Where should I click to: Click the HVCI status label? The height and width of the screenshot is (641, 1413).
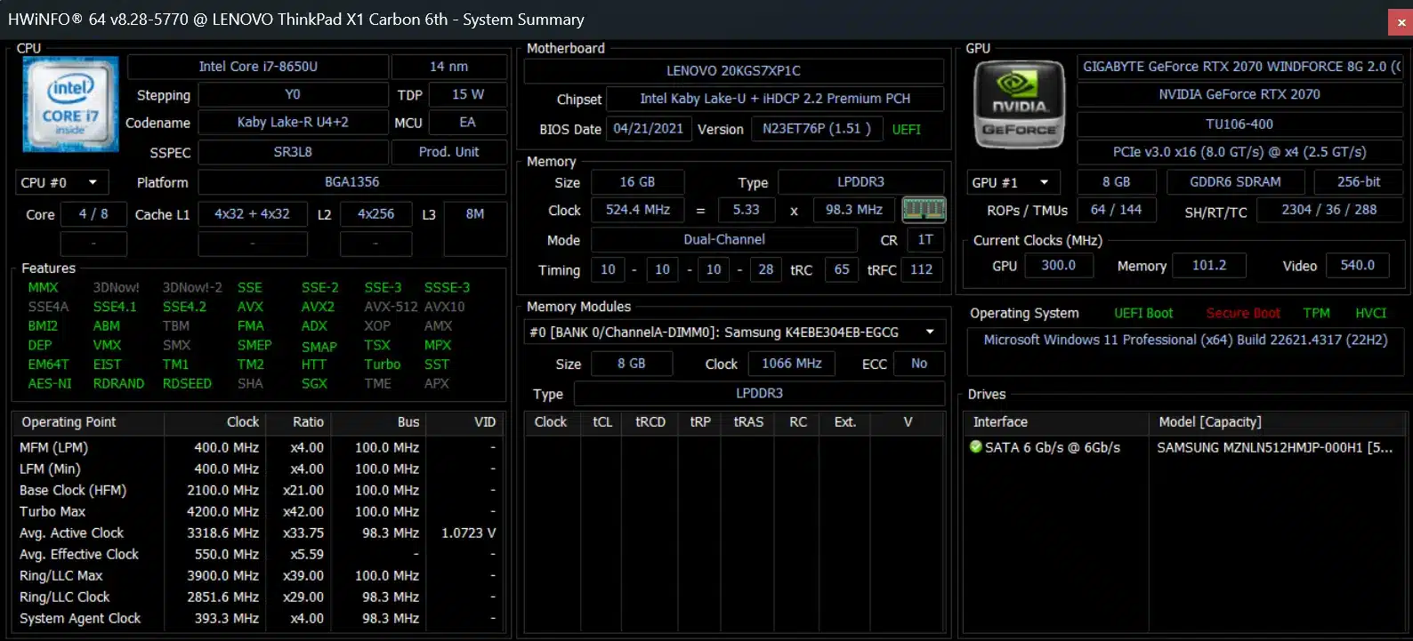tap(1371, 313)
